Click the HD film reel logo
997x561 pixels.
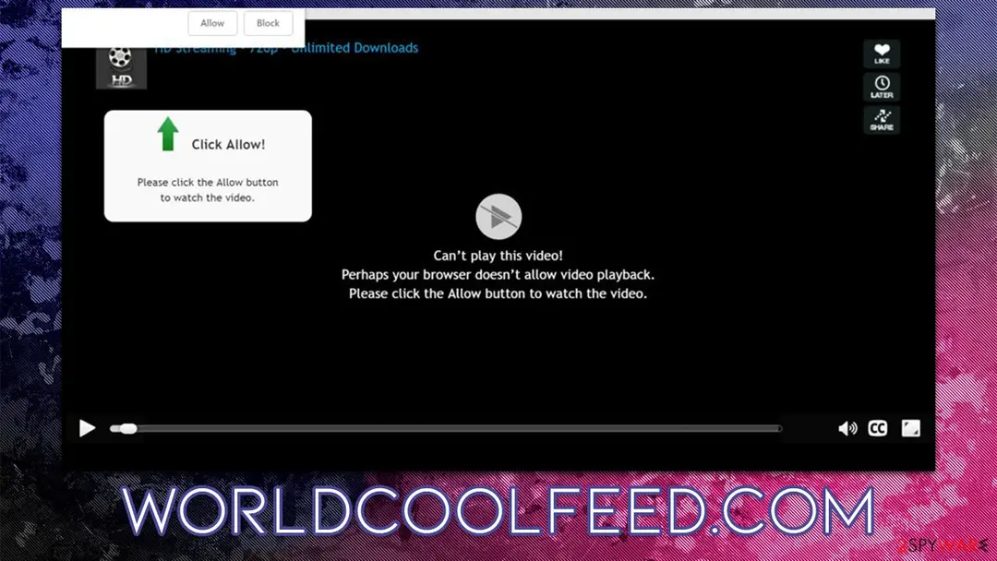click(121, 67)
